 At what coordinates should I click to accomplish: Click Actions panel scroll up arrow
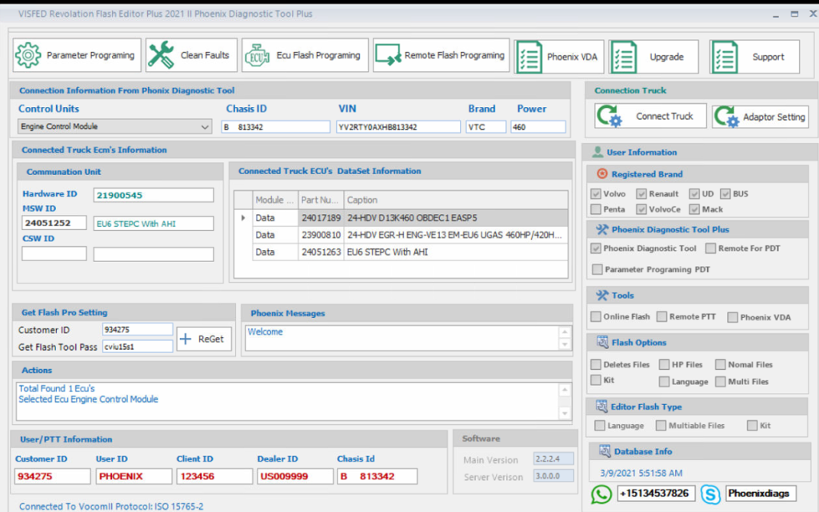tap(565, 390)
